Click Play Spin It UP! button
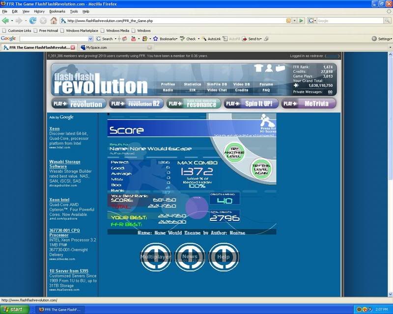This screenshot has height=314, width=393. [x=251, y=104]
